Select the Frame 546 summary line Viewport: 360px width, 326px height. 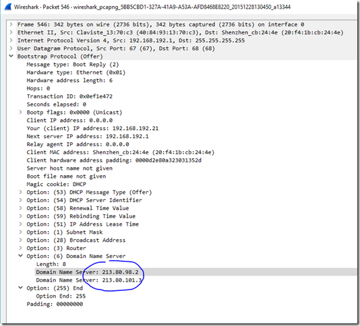(161, 24)
